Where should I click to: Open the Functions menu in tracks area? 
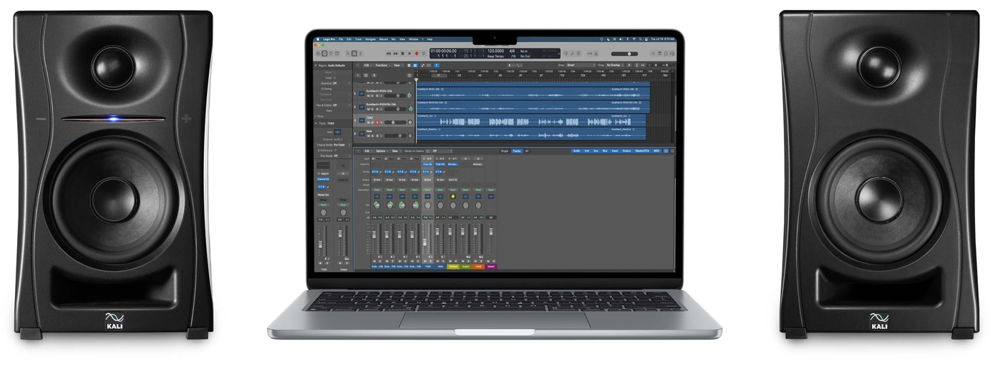(x=382, y=65)
